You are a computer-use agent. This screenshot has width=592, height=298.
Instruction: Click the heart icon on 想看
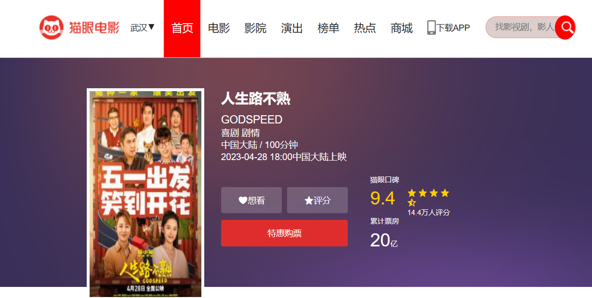243,200
